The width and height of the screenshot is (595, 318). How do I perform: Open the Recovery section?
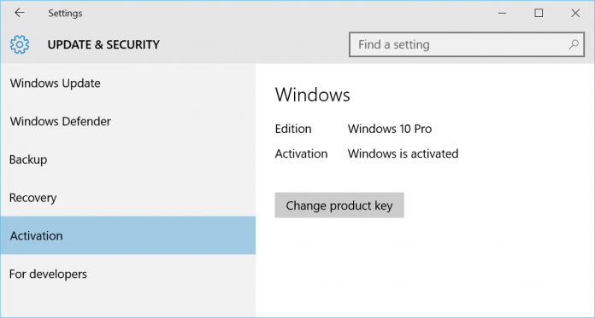coord(128,198)
